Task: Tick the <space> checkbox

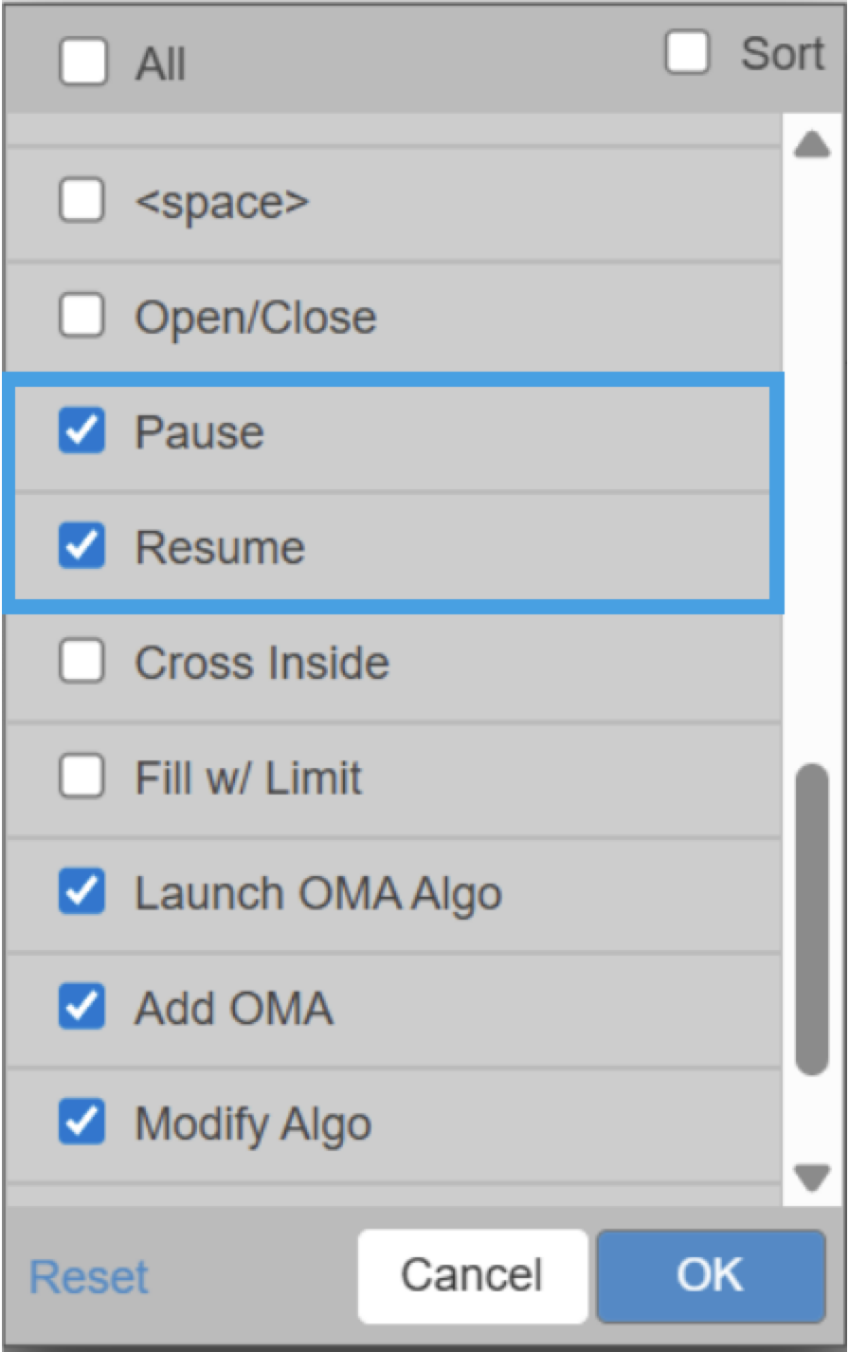Action: (x=81, y=201)
